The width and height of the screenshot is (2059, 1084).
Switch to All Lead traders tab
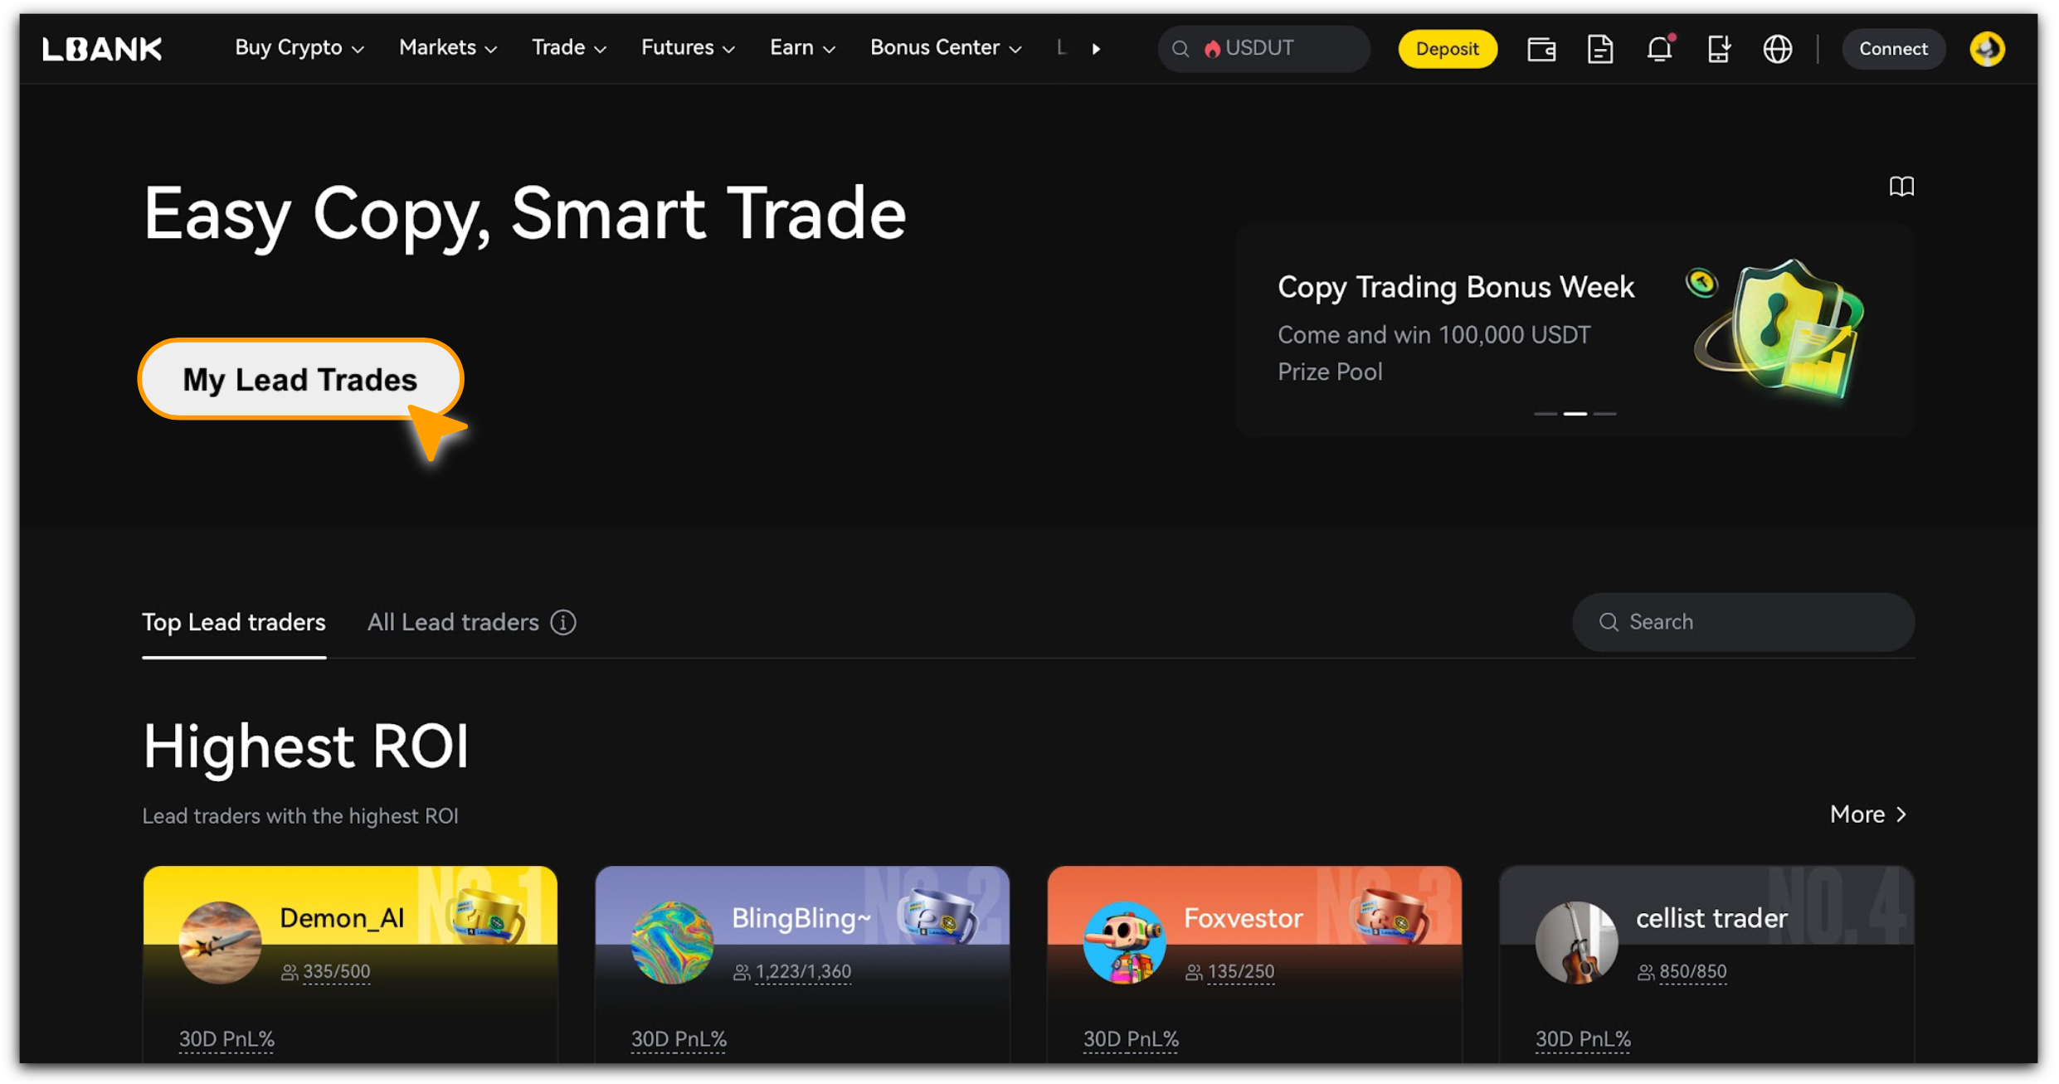click(453, 623)
